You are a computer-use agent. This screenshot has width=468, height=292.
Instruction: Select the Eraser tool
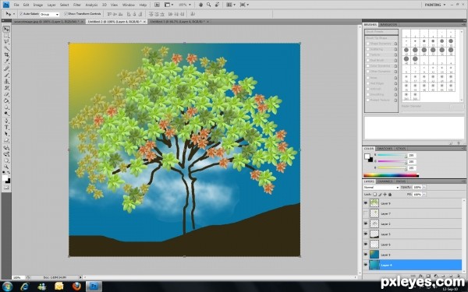(6, 94)
